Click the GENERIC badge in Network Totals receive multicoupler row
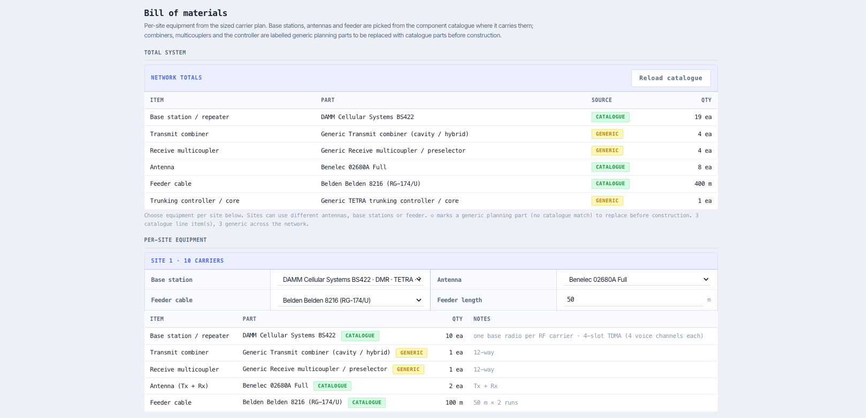 pos(607,151)
